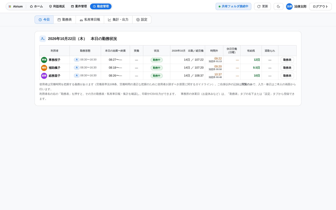Open the 集計・出力 tab
This screenshot has width=336, height=210.
(118, 20)
